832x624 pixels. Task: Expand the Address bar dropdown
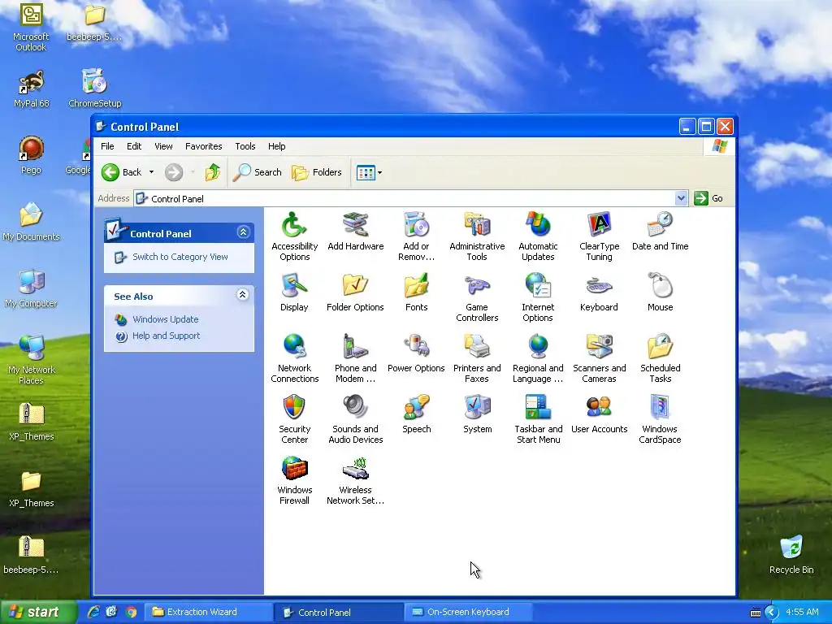(682, 198)
